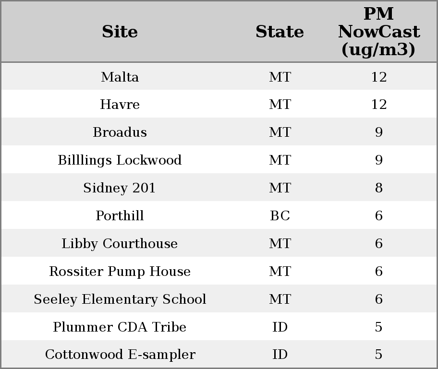Select the Cottonwood E-sampler site cell

pos(120,355)
